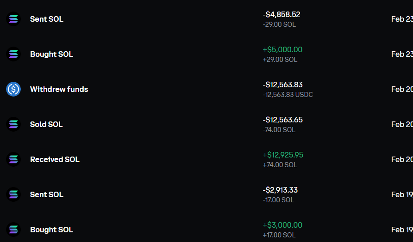Open the Withdrew funds transaction

[x=59, y=89]
